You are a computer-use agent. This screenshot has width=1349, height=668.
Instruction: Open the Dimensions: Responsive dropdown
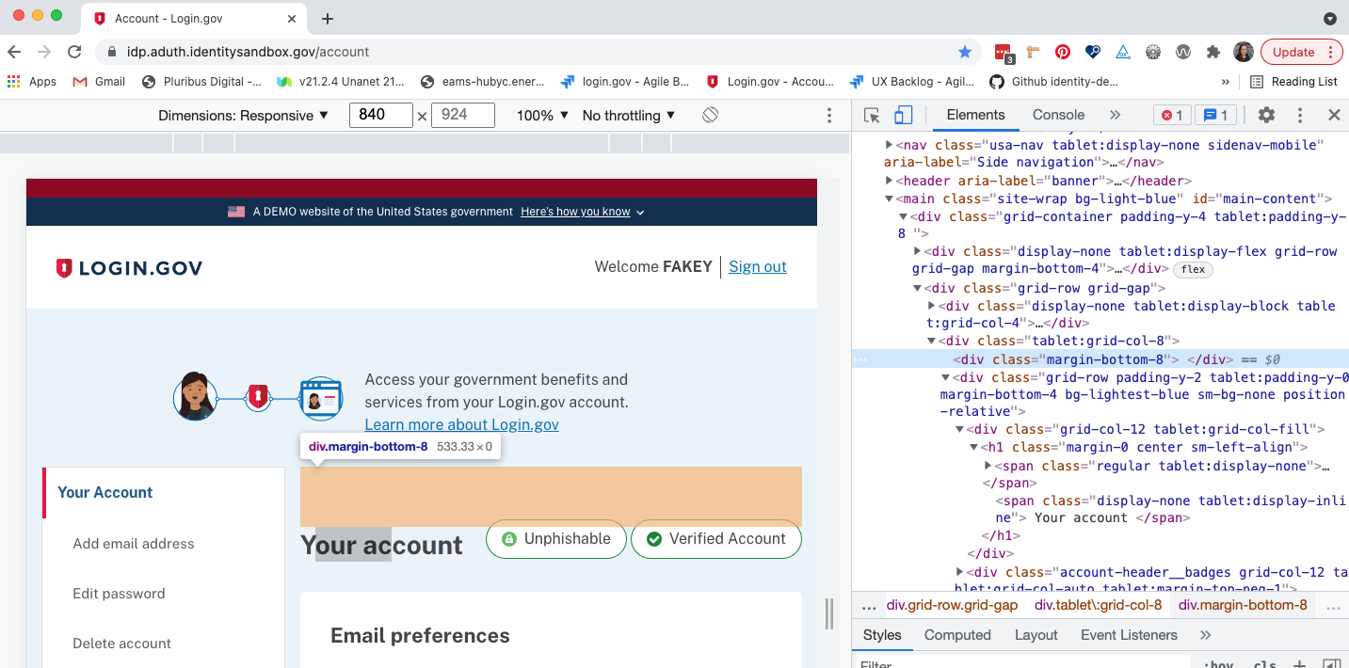coord(244,115)
